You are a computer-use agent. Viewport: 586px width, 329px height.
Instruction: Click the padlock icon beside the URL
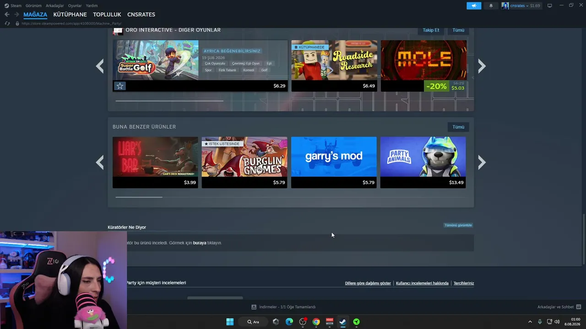click(17, 23)
